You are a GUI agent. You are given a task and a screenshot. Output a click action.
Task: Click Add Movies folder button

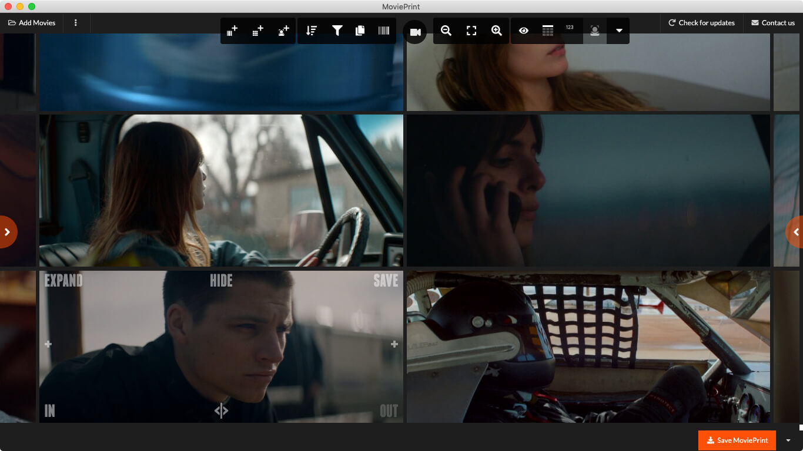pos(32,23)
